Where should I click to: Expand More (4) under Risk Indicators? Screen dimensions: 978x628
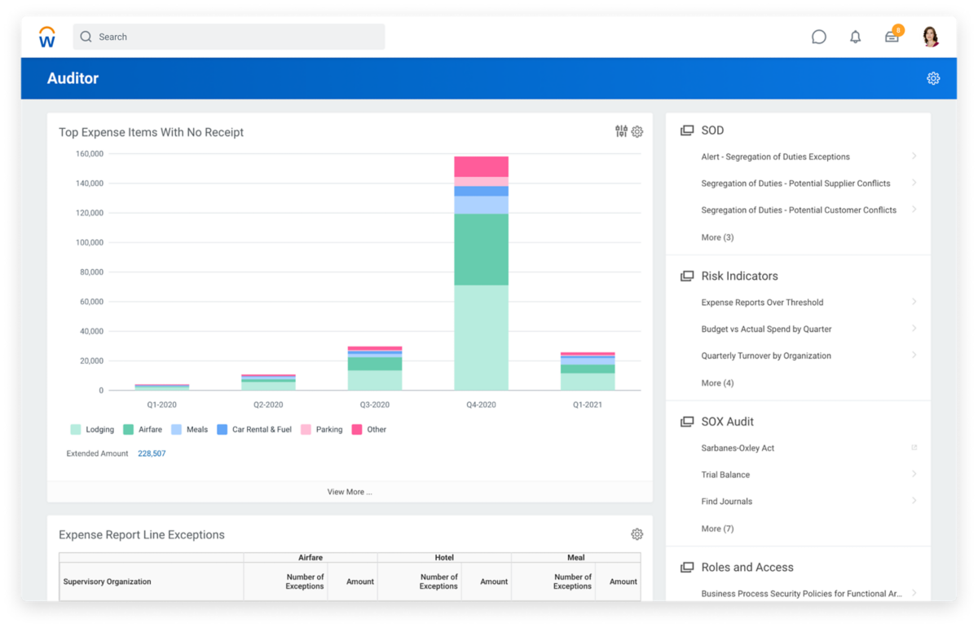coord(716,383)
